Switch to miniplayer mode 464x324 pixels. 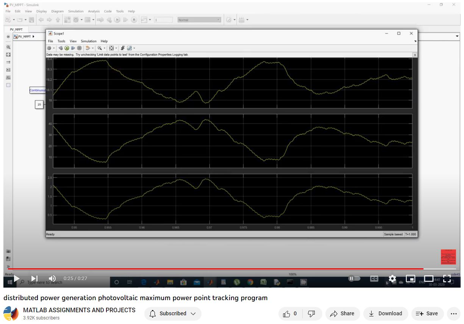point(411,279)
